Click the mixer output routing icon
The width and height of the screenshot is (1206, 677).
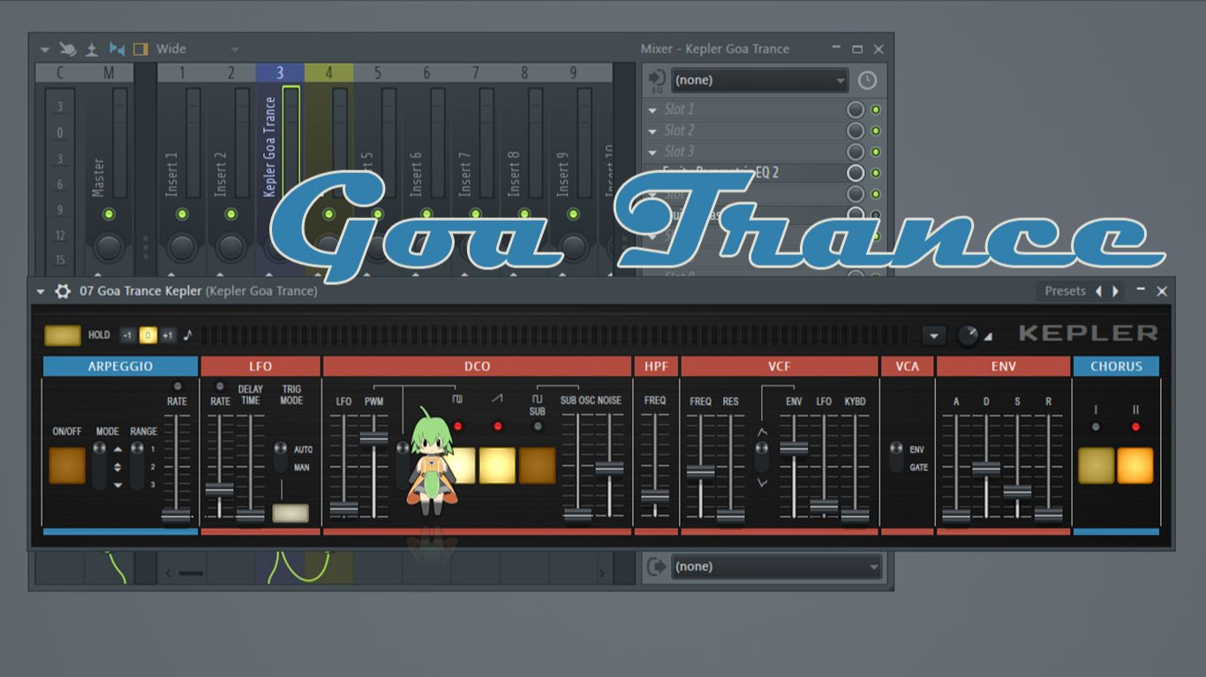[x=657, y=567]
